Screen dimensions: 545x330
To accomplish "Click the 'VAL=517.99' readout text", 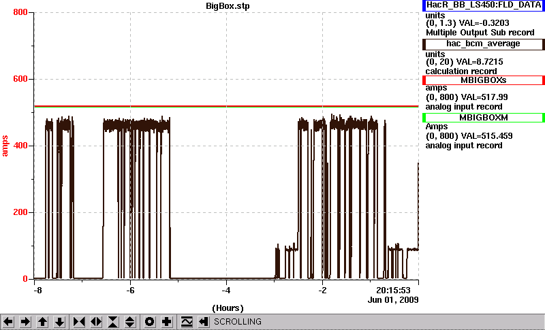I will pyautogui.click(x=484, y=97).
